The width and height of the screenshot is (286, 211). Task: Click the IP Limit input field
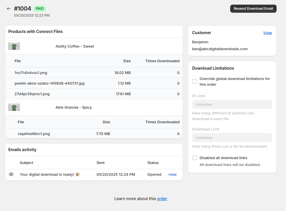click(232, 104)
